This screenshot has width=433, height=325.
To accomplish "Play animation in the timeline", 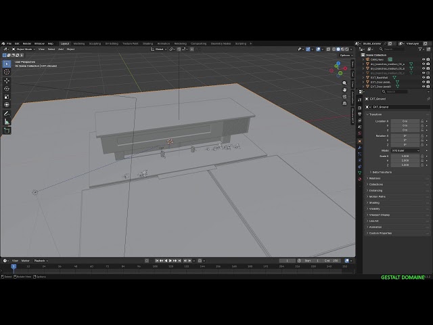I will pyautogui.click(x=170, y=261).
